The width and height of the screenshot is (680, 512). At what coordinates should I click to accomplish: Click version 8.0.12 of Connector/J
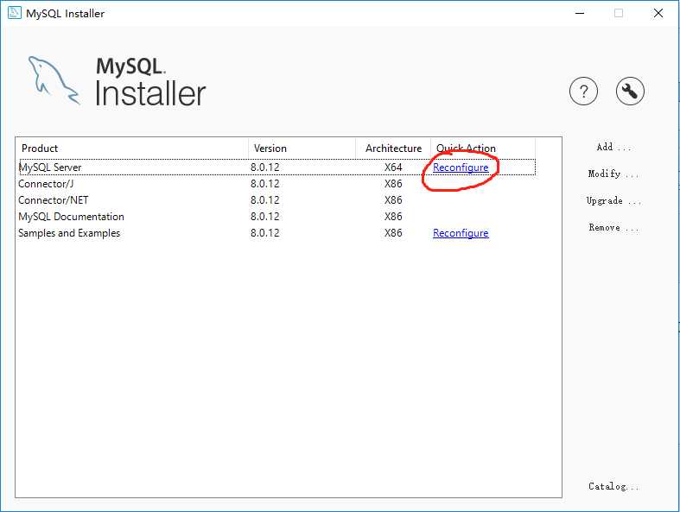point(264,184)
